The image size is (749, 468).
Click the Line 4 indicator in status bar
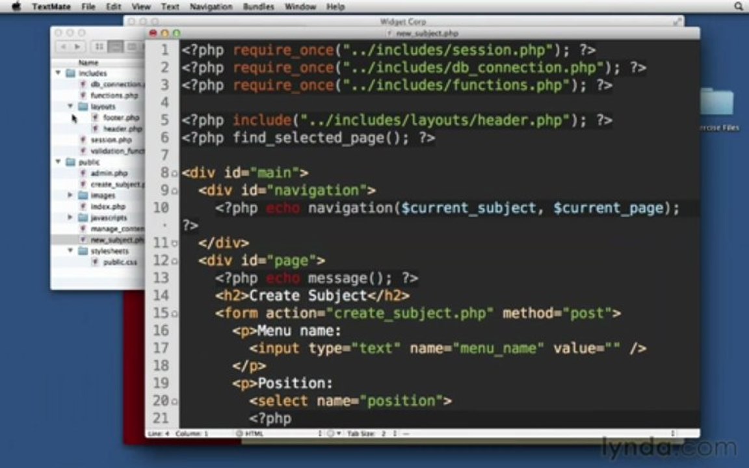(159, 434)
